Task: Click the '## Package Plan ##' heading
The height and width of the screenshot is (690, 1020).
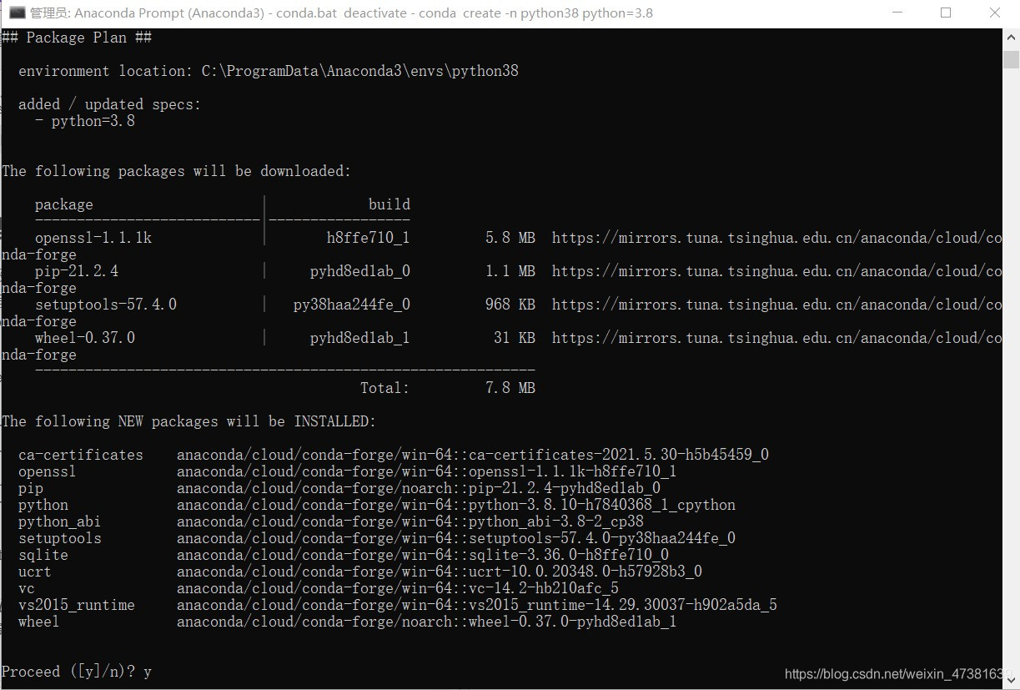Action: (77, 38)
